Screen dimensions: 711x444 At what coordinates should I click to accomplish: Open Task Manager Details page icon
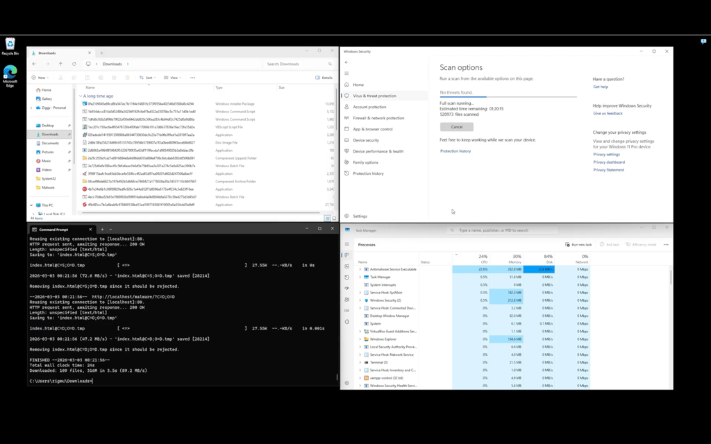[347, 310]
